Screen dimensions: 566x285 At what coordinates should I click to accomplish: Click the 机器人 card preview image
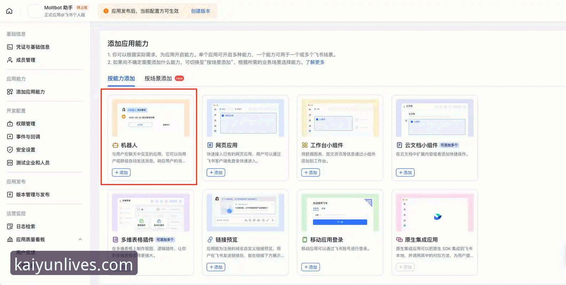pyautogui.click(x=151, y=118)
